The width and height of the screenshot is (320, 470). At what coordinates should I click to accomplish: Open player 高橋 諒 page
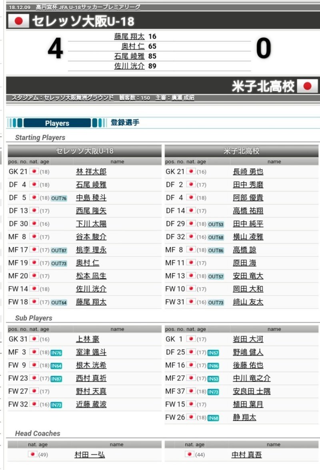[244, 250]
